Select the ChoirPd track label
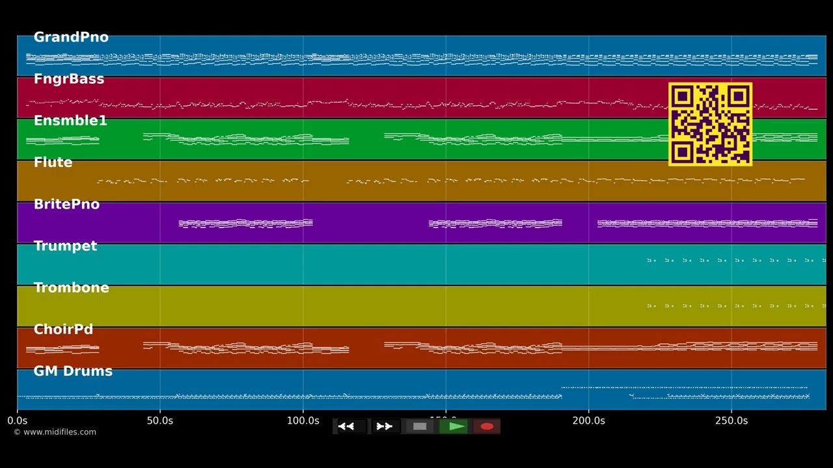Screen dimensions: 833x468 coord(63,330)
